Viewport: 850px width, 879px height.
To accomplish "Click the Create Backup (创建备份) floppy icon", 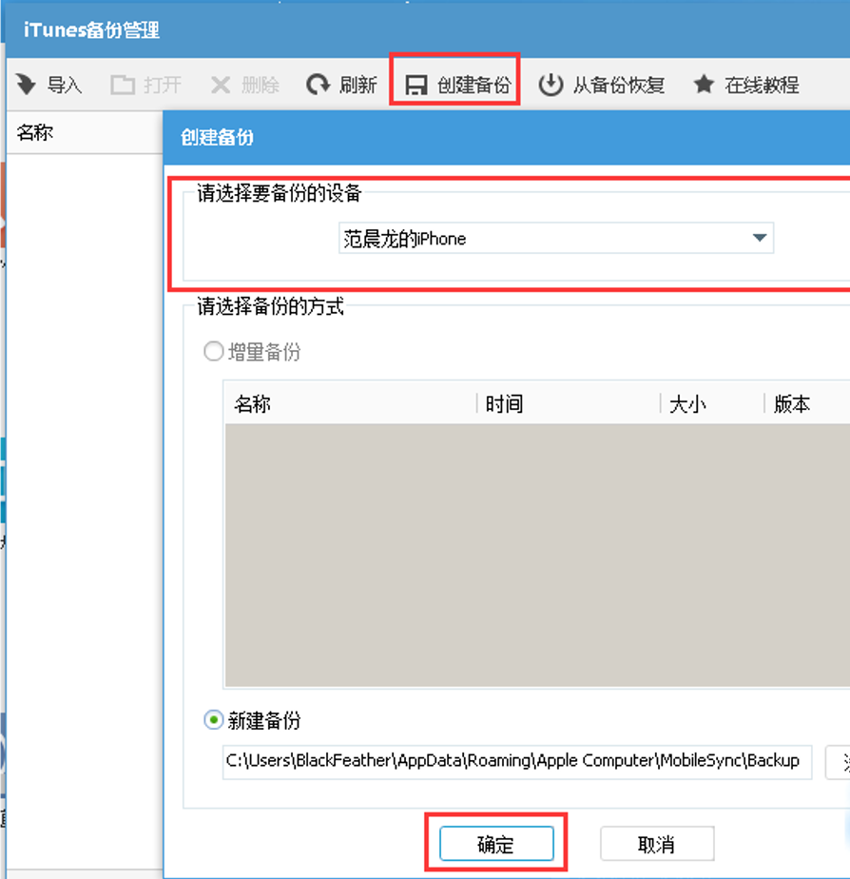I will tap(416, 86).
